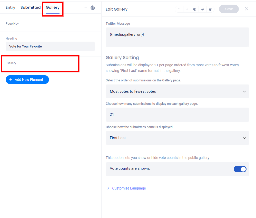This screenshot has width=256, height=218.
Task: Click the Add New Element button
Action: coord(27,80)
